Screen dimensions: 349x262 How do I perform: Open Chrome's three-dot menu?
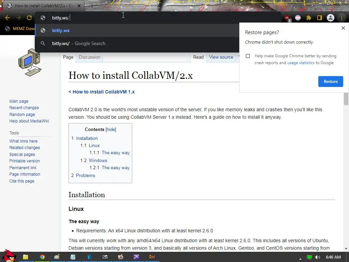click(342, 18)
